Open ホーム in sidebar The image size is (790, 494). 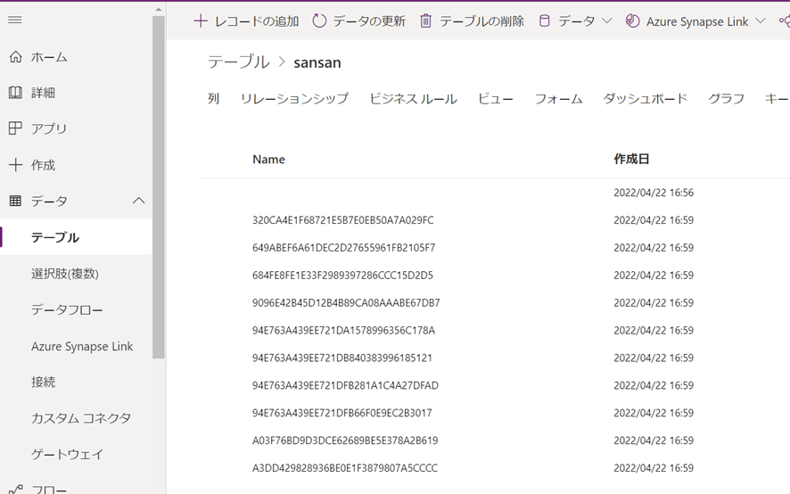(49, 57)
